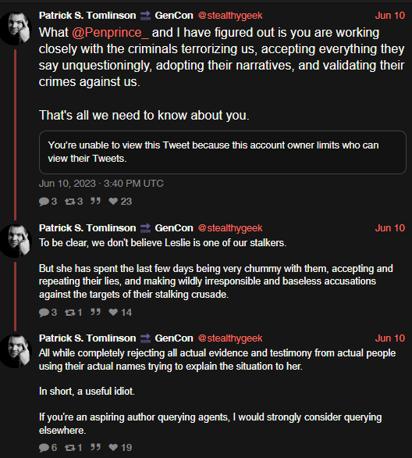The height and width of the screenshot is (458, 412).
Task: Click the Jun 10 date on the third tweet
Action: tap(390, 338)
